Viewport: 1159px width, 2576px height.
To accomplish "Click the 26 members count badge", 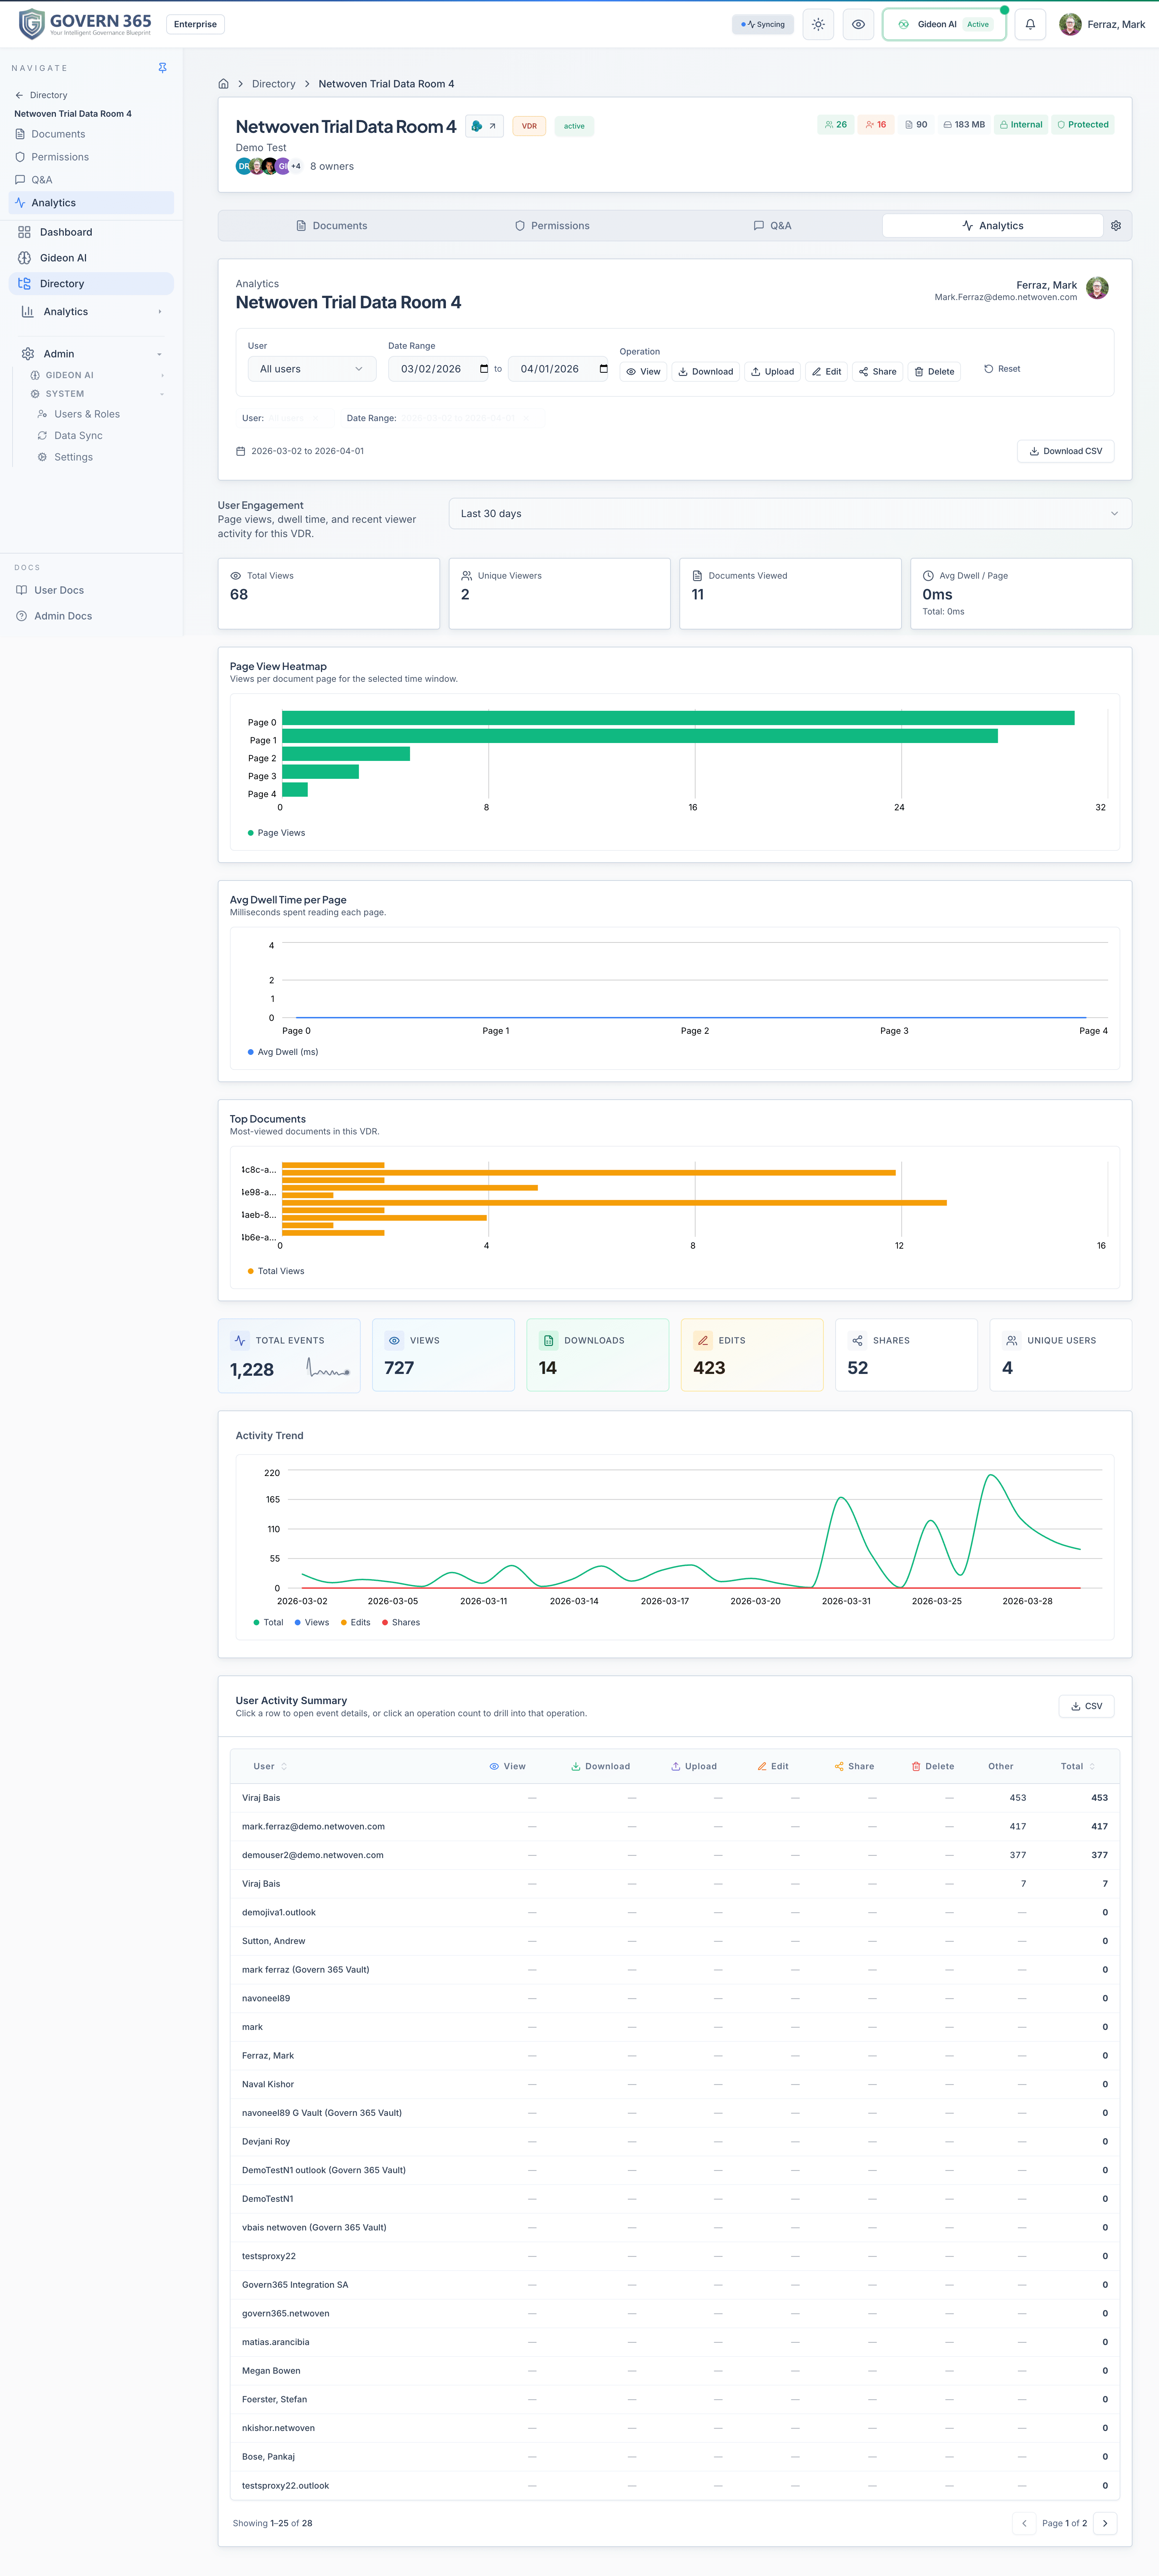I will tap(836, 125).
